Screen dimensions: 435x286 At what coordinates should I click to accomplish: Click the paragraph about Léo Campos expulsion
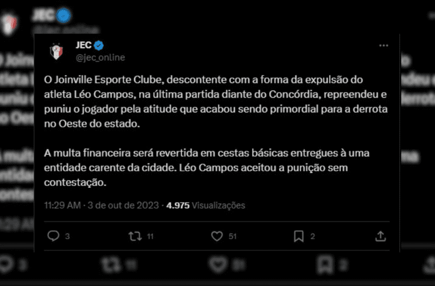click(x=215, y=102)
